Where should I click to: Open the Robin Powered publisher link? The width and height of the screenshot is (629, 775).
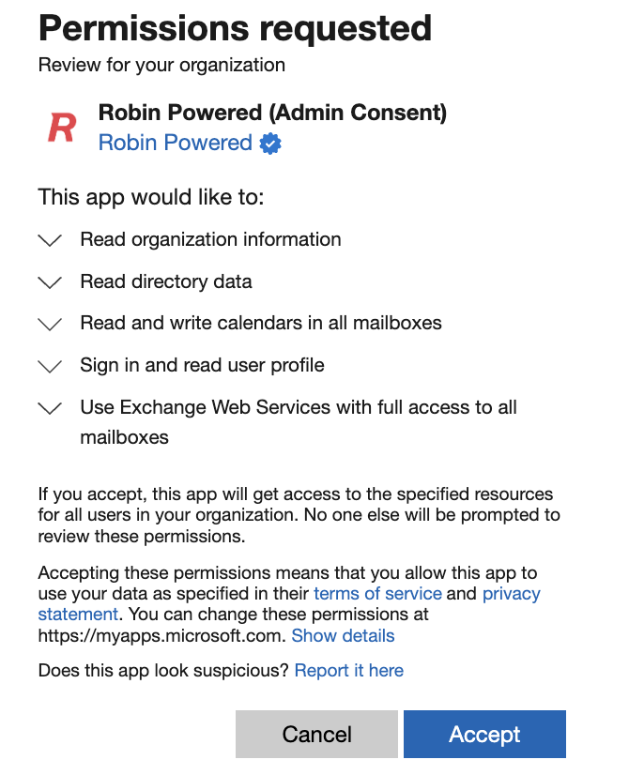point(175,143)
